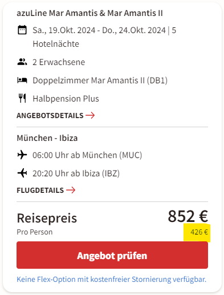Click the Halbpension Plus board text
The image size is (224, 295).
click(x=66, y=99)
